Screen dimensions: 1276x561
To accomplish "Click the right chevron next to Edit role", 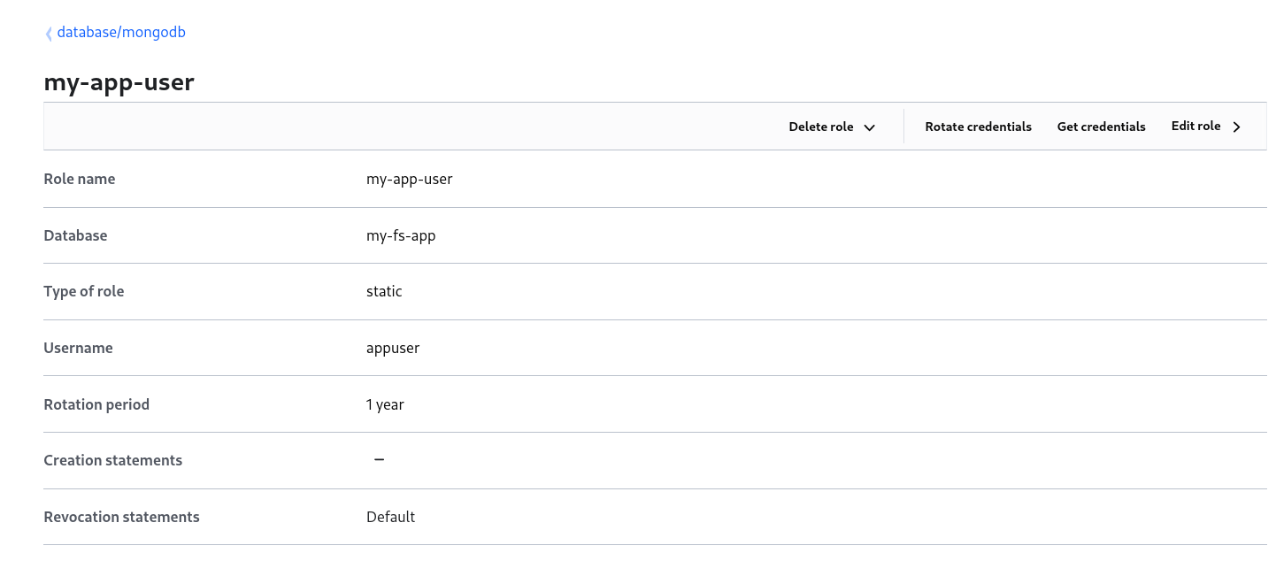I will pyautogui.click(x=1237, y=127).
